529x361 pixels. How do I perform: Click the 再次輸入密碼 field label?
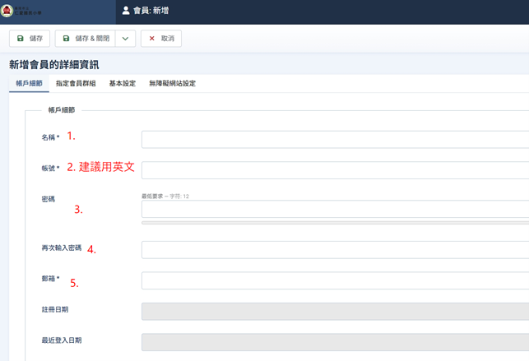pos(62,248)
